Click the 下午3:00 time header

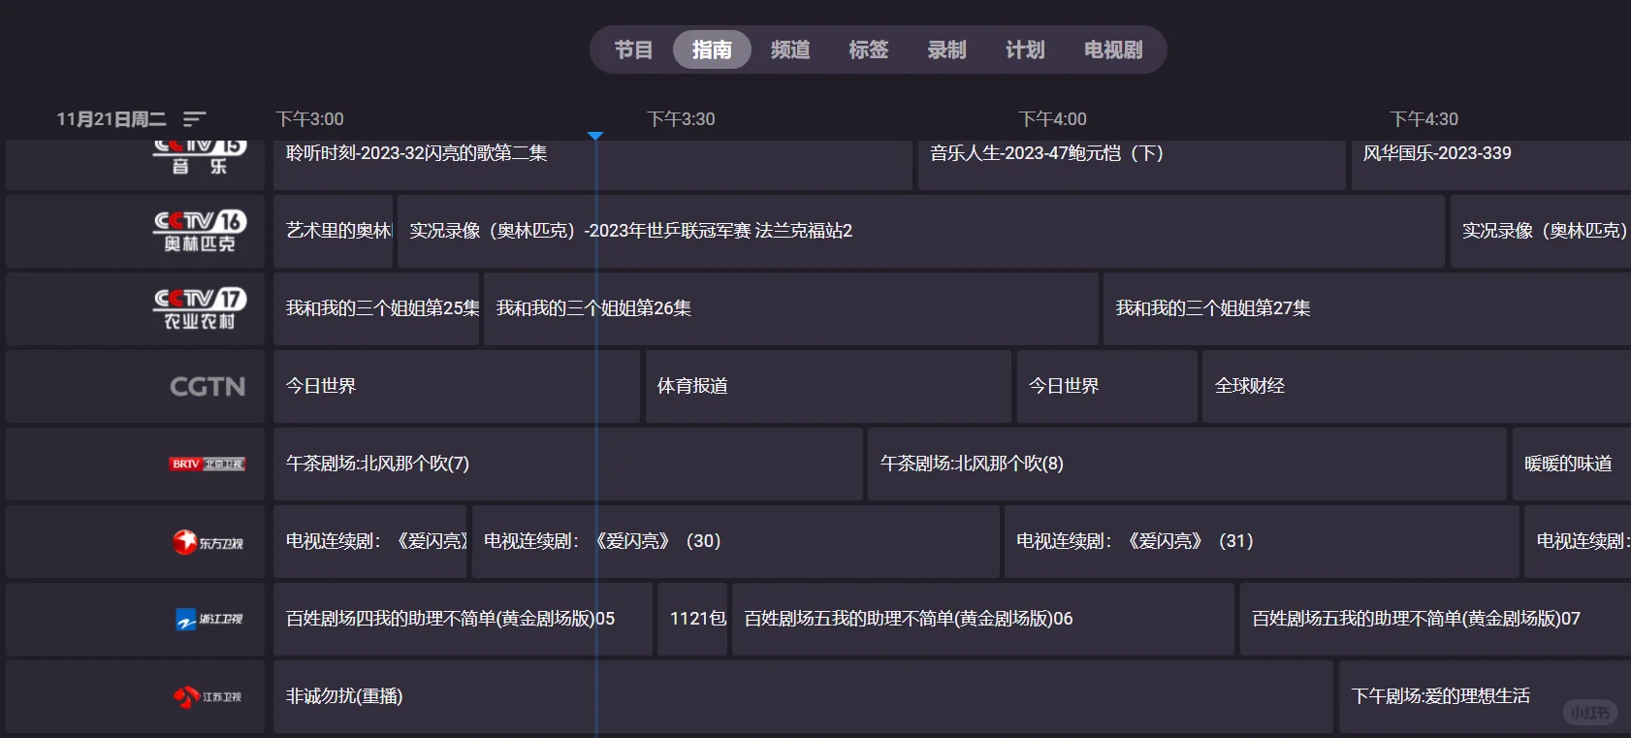309,119
